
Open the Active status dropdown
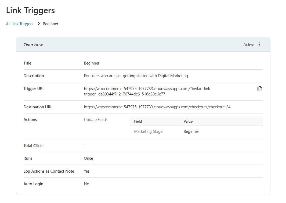tap(248, 44)
